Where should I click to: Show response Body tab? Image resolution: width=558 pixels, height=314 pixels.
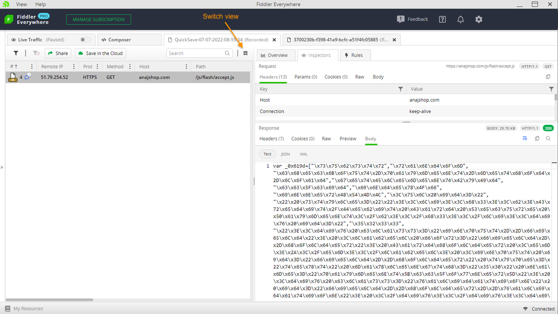[x=371, y=139]
